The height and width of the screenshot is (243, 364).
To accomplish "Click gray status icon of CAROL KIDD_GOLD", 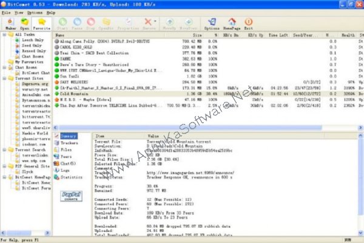I will click(x=56, y=47).
